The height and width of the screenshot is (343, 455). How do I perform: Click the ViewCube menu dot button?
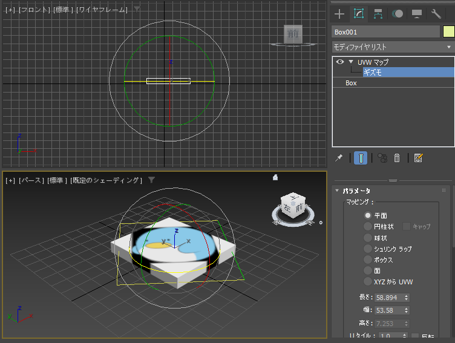[x=321, y=223]
